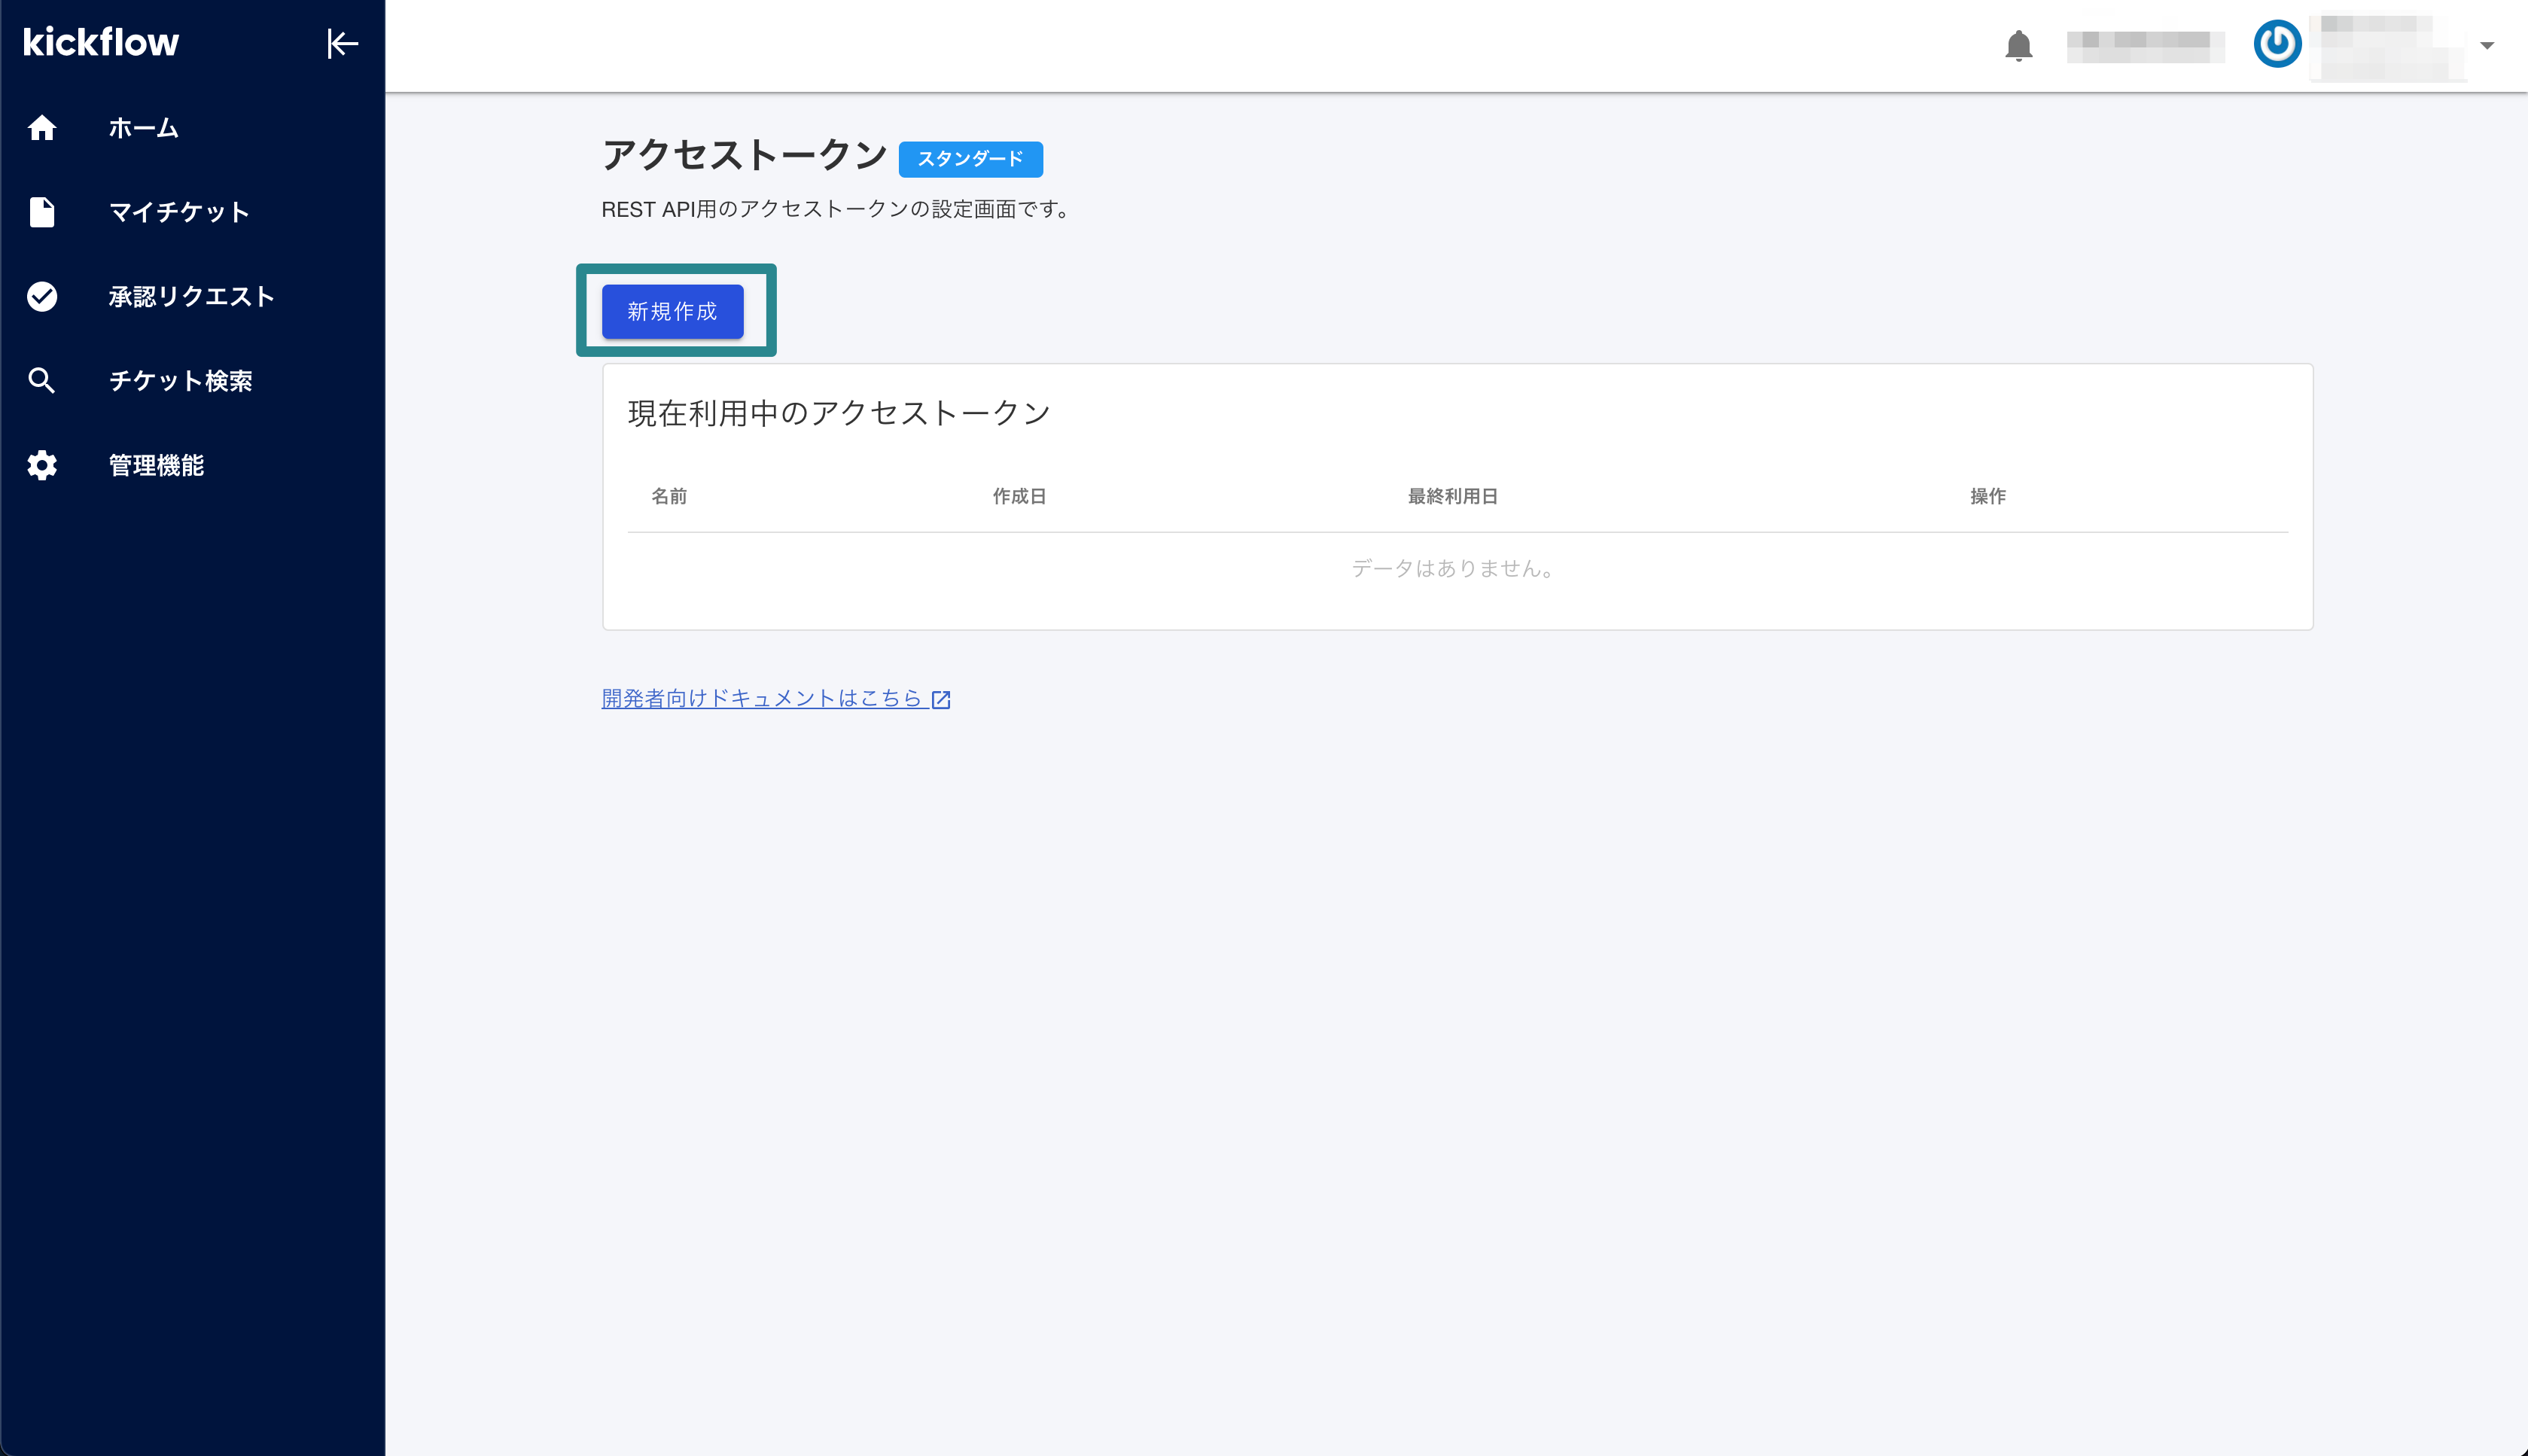Open 管理機能 menu item
Image resolution: width=2528 pixels, height=1456 pixels.
[156, 465]
